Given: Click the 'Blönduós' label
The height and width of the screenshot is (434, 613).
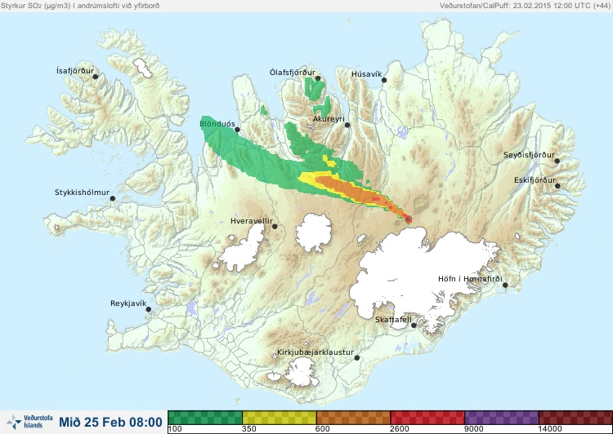Looking at the screenshot, I should 217,124.
